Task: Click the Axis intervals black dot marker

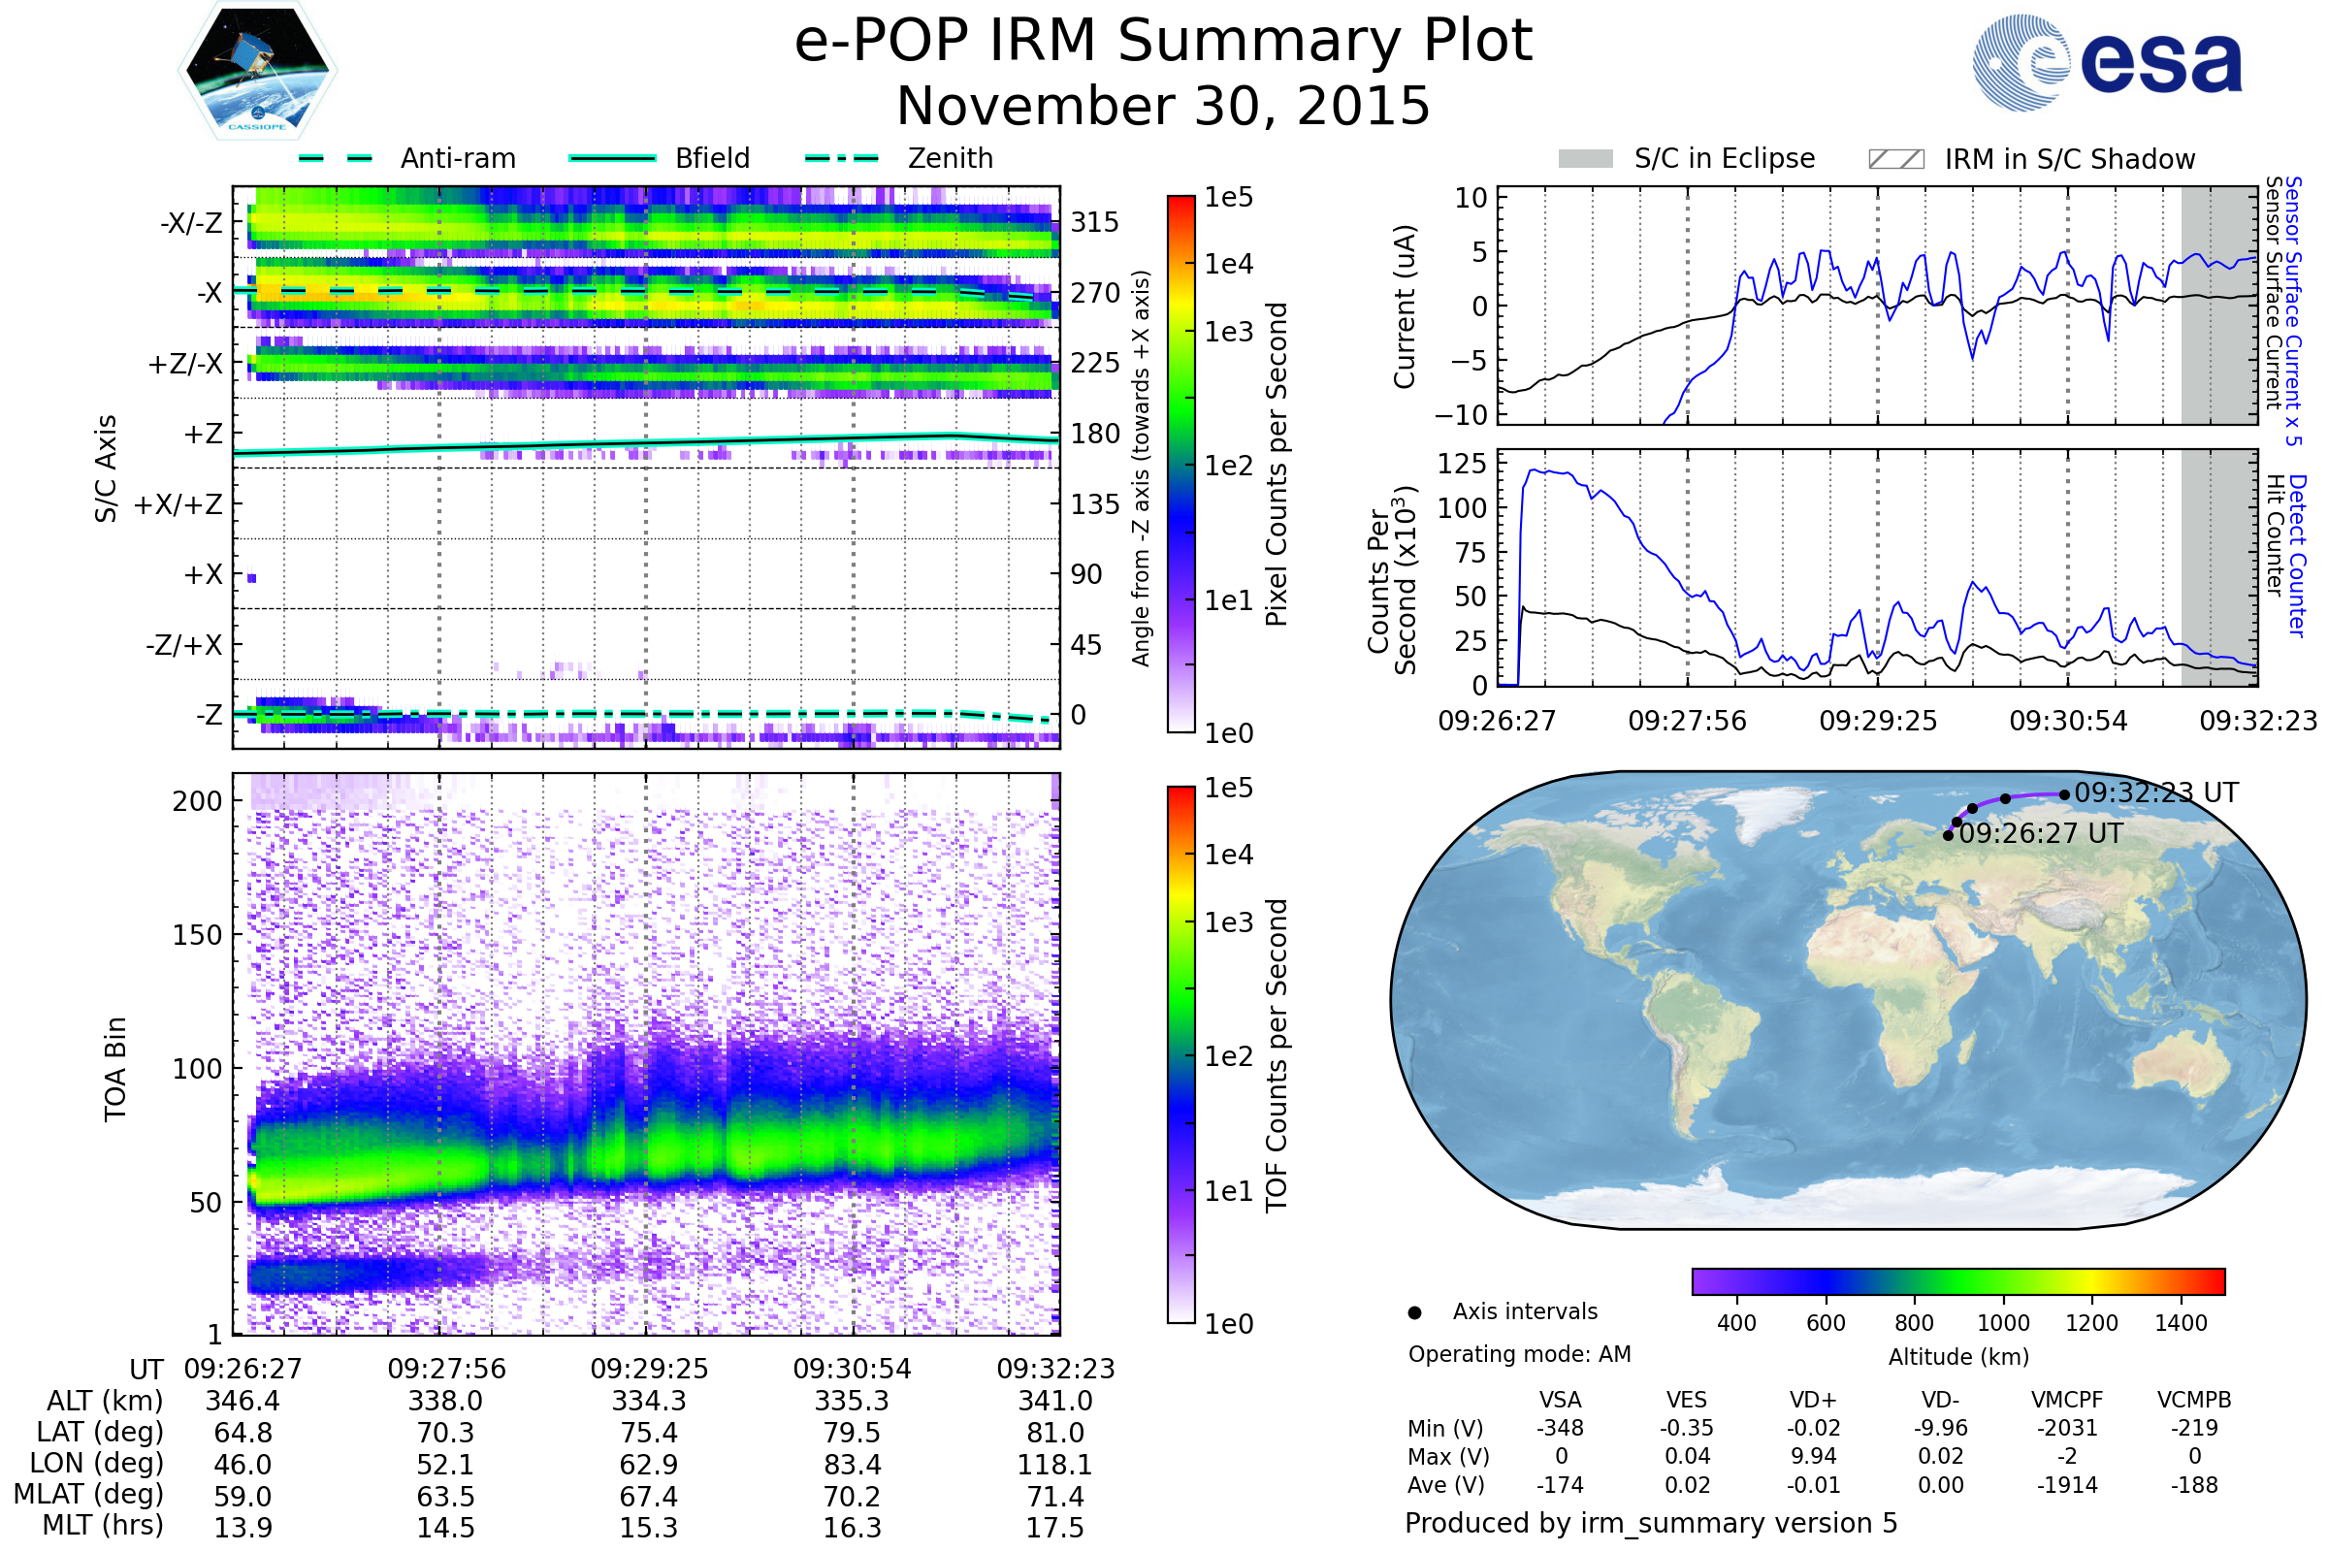Action: 1414,1312
